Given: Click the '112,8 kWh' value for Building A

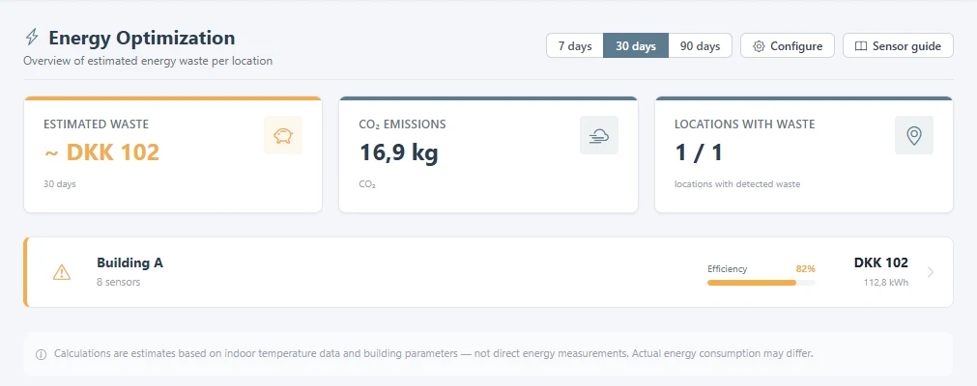Looking at the screenshot, I should point(885,282).
